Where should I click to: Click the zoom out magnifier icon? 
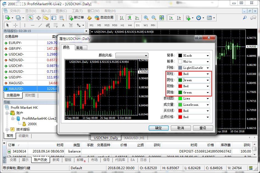[x=154, y=18]
